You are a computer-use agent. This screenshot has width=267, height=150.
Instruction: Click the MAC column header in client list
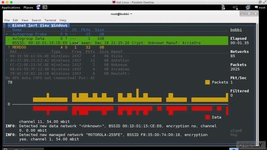tap(13, 52)
